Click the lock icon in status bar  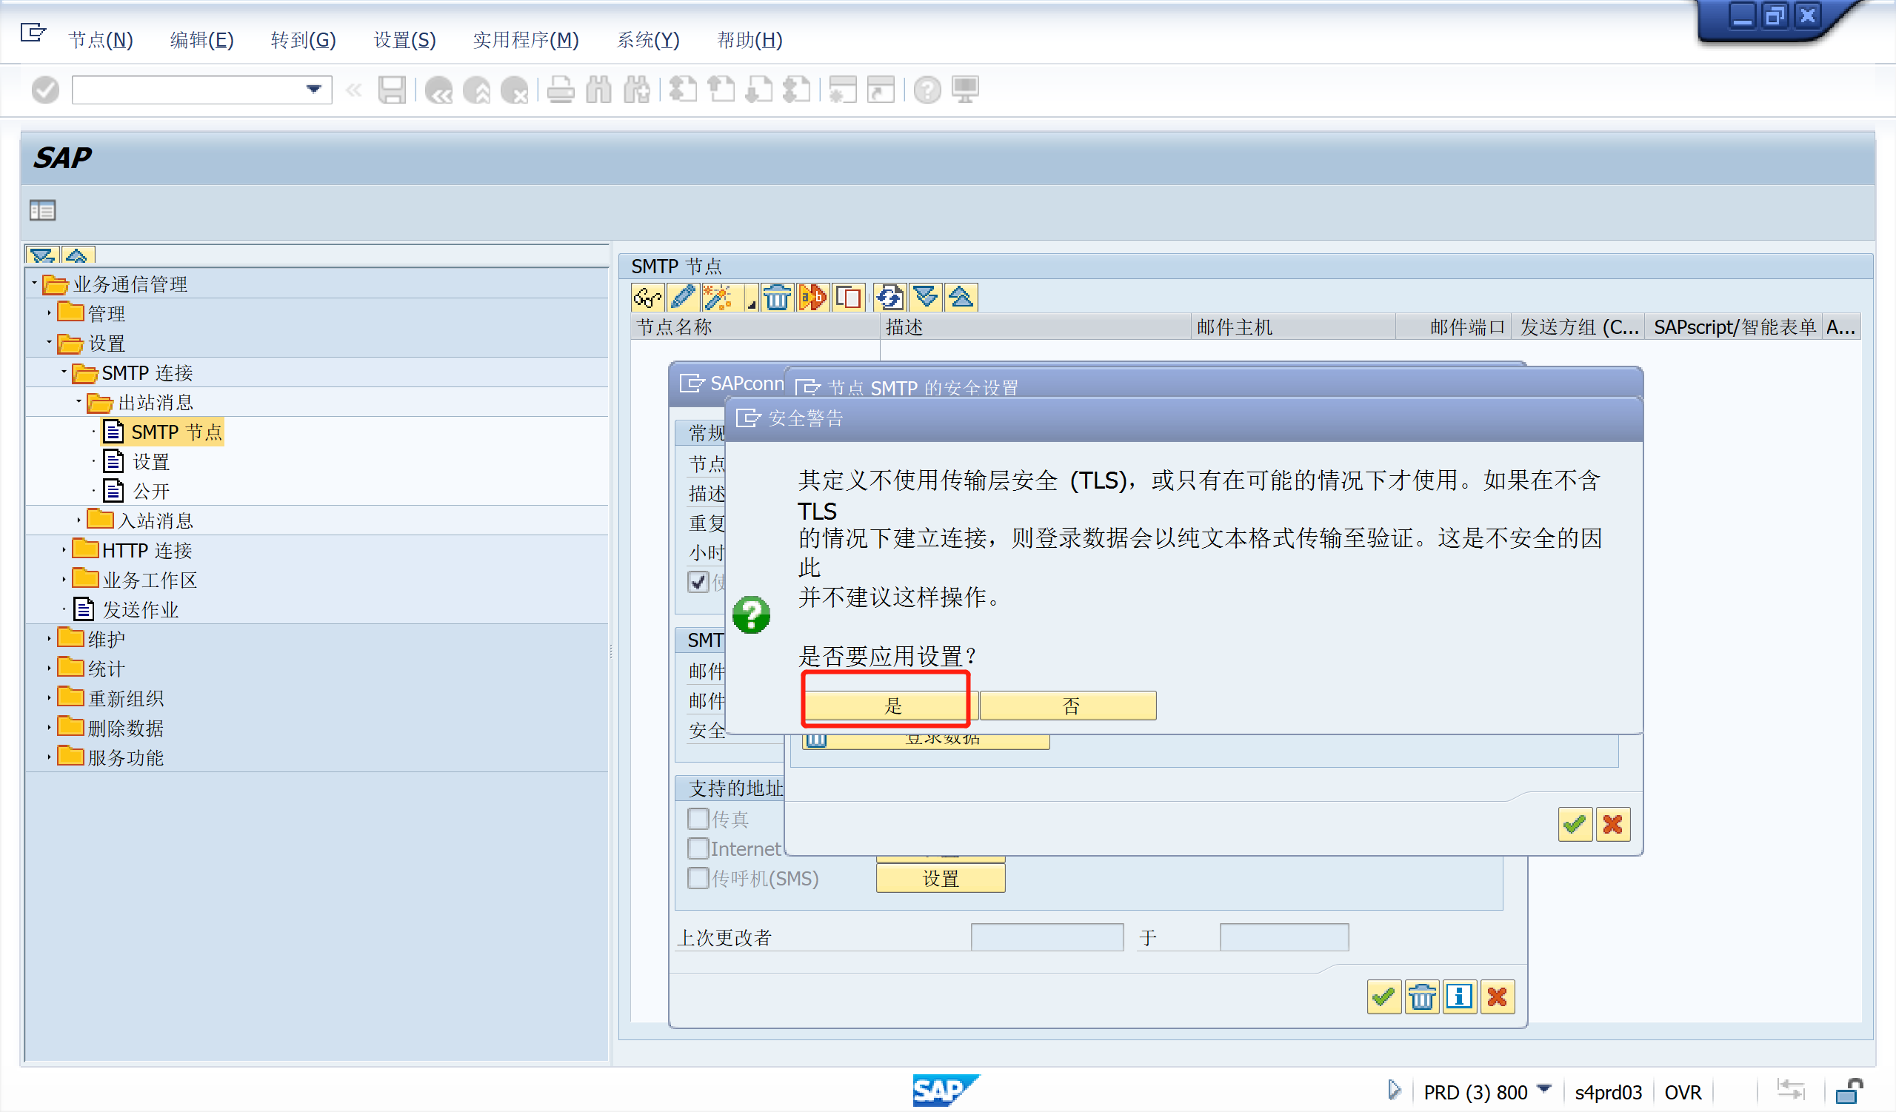click(1849, 1091)
